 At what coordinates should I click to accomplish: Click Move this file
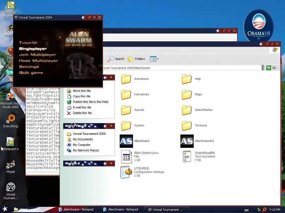tap(79, 91)
